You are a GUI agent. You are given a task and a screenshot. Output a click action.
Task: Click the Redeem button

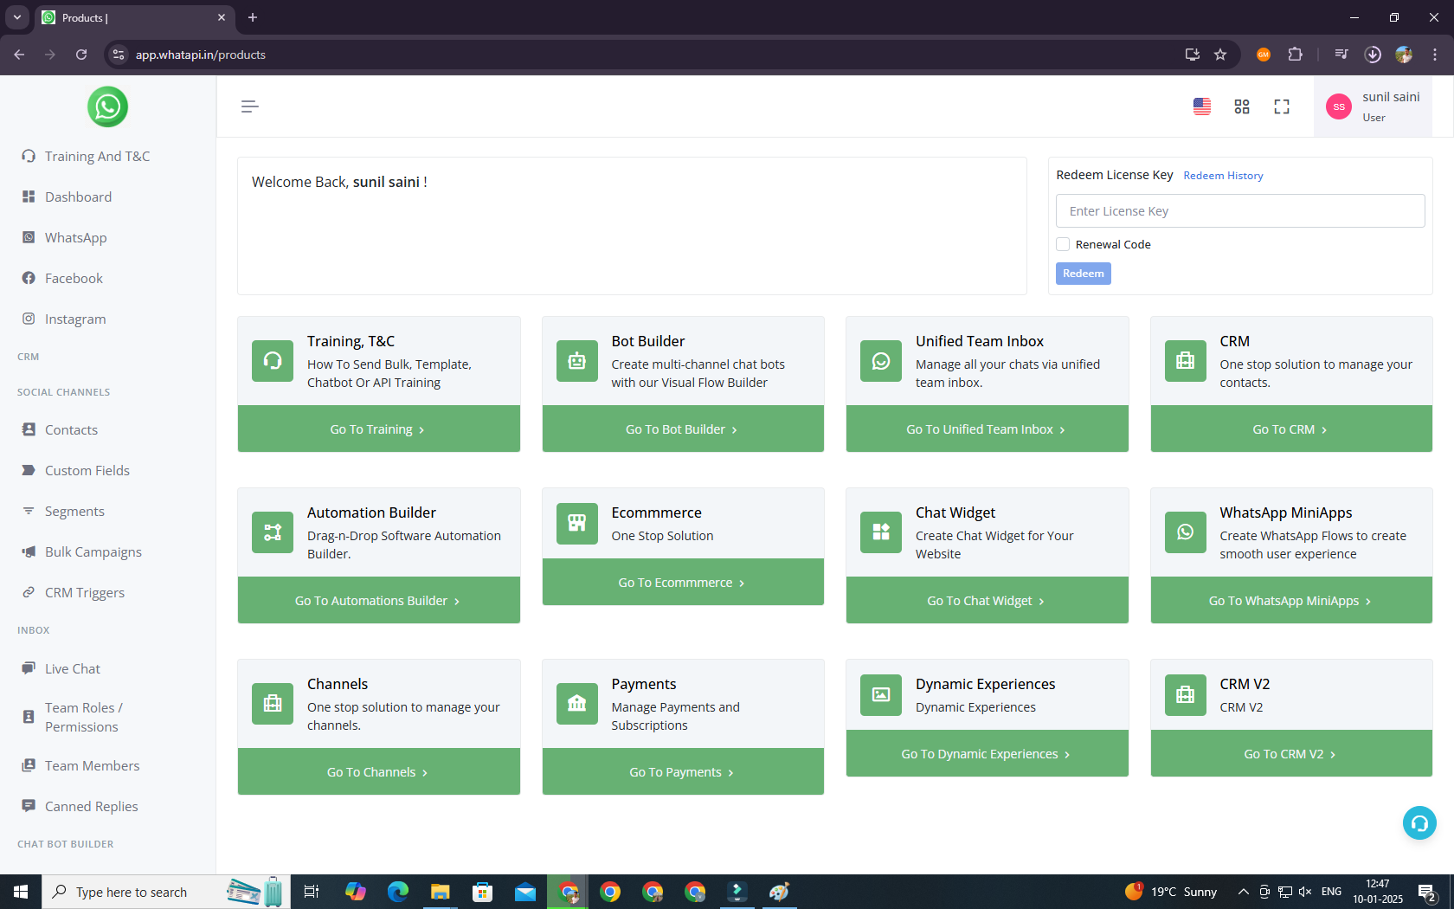pos(1083,274)
